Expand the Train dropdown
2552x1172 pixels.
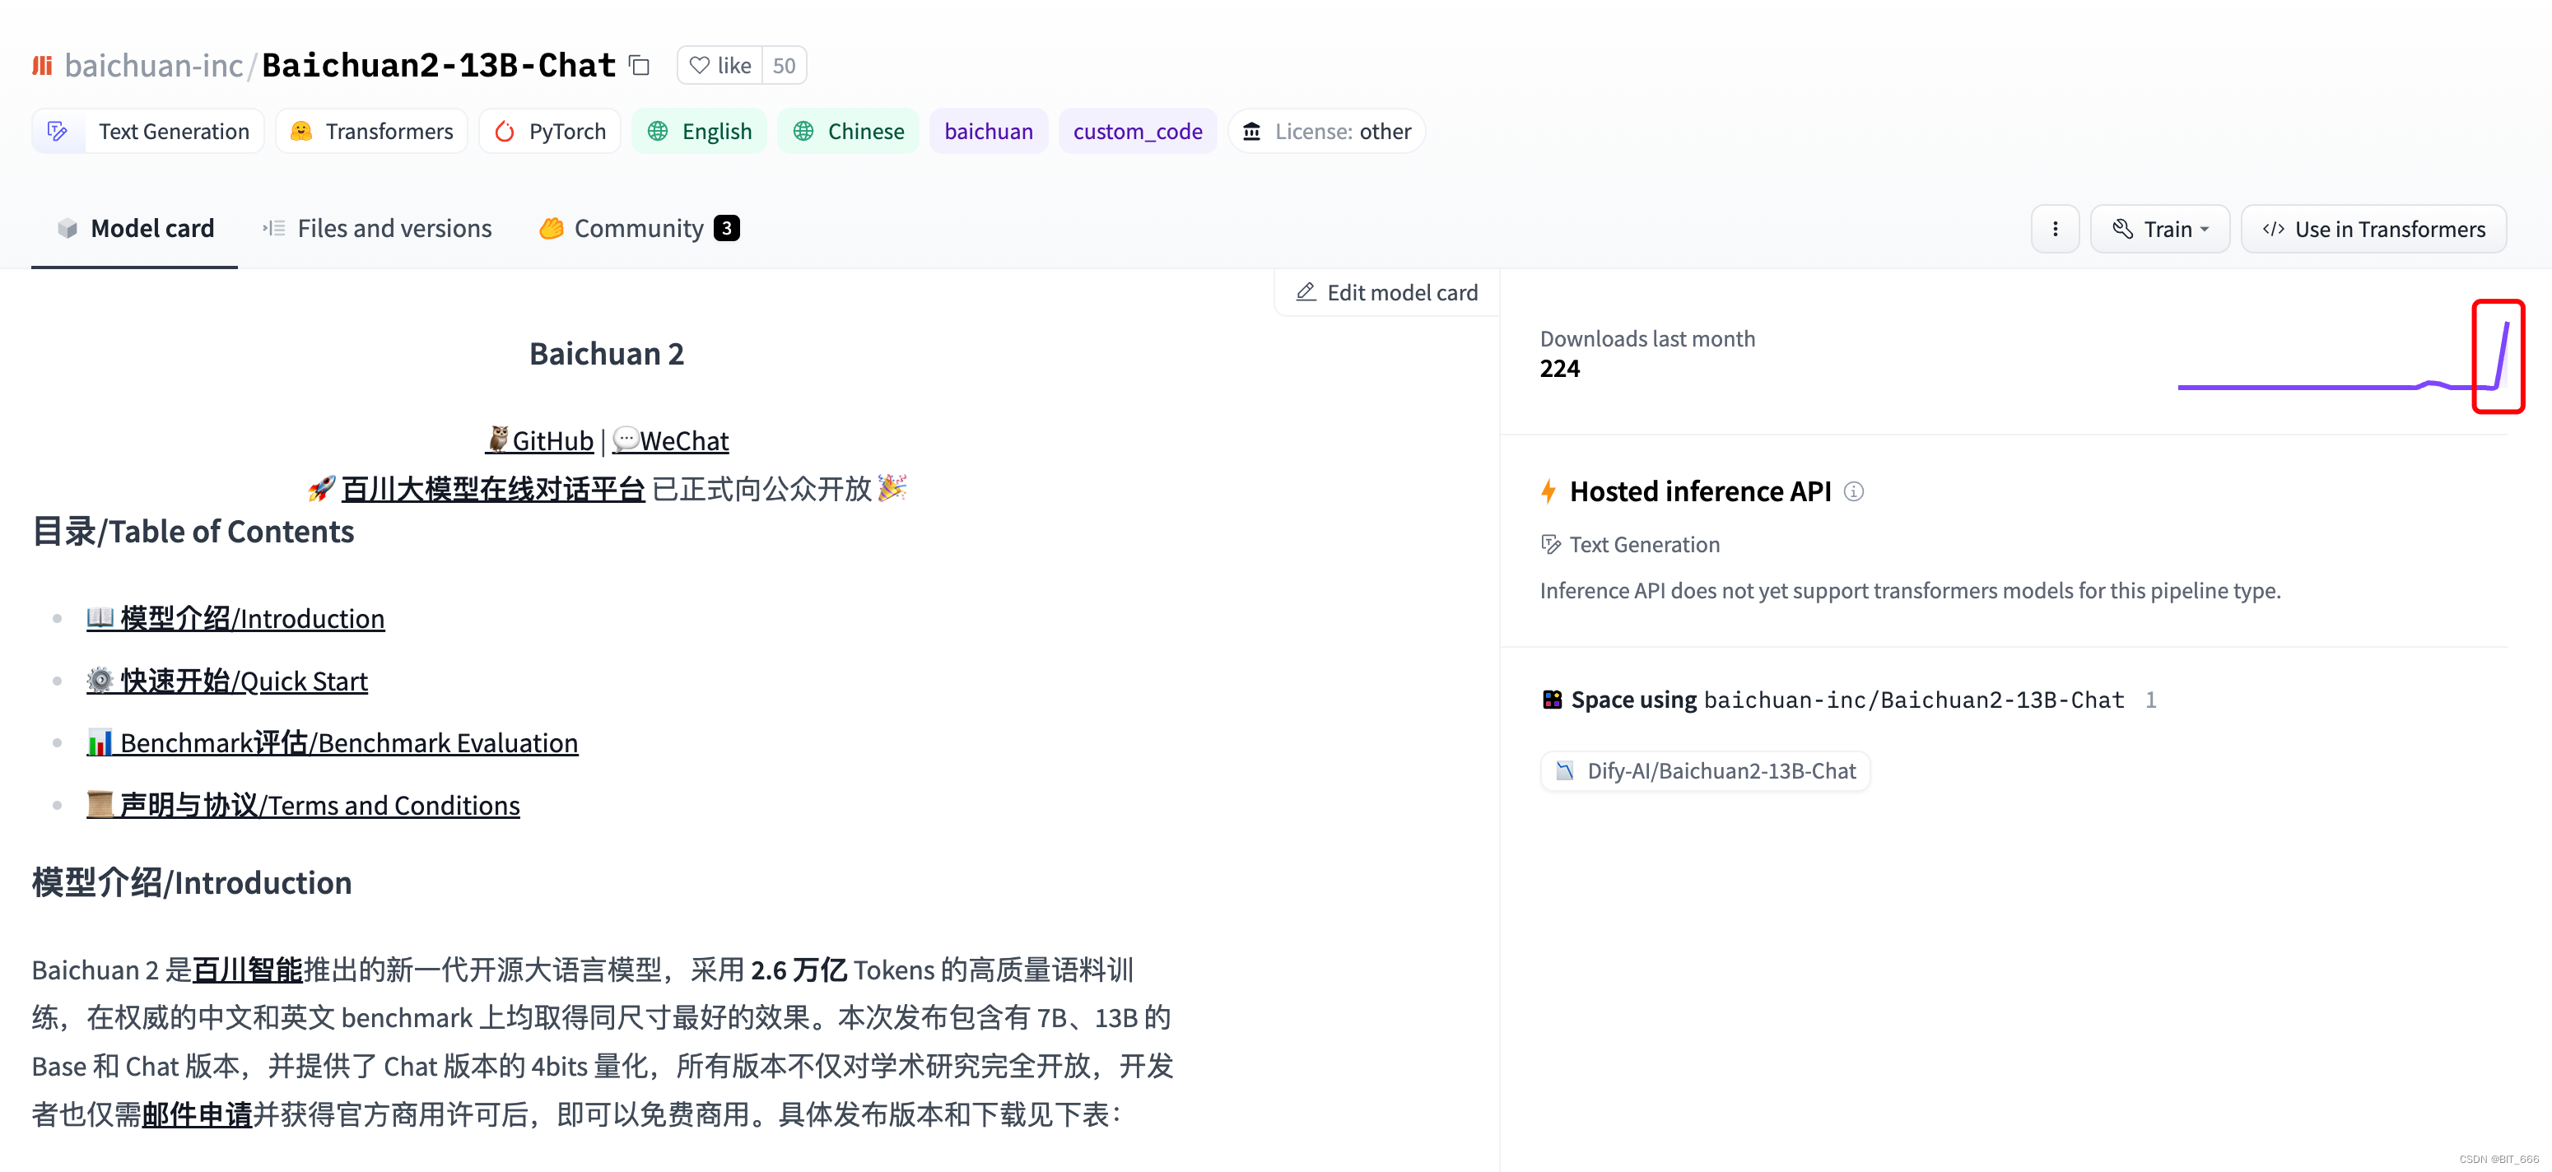2159,229
